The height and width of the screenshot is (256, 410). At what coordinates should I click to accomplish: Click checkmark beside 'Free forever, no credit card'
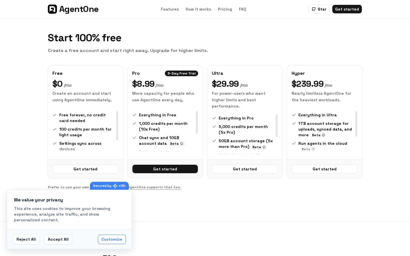tap(55, 115)
